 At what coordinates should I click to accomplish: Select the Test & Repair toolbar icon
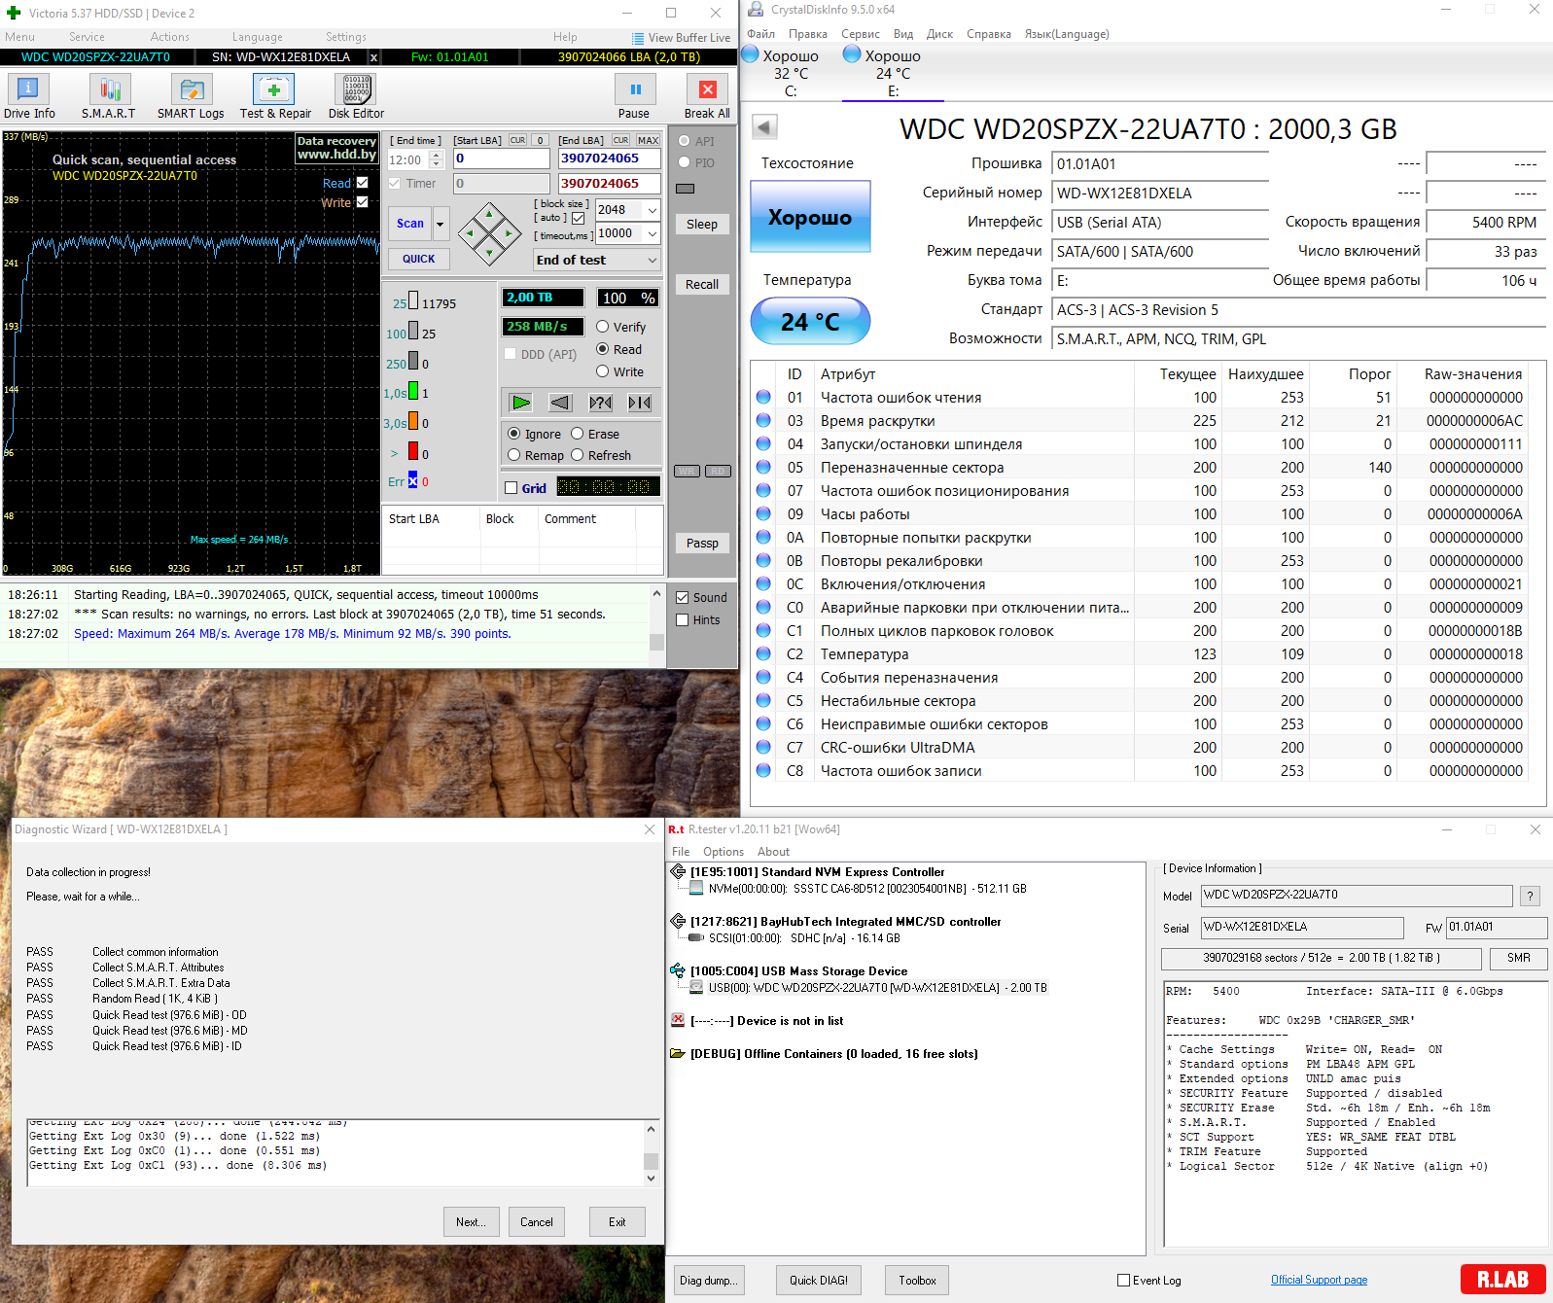(274, 97)
